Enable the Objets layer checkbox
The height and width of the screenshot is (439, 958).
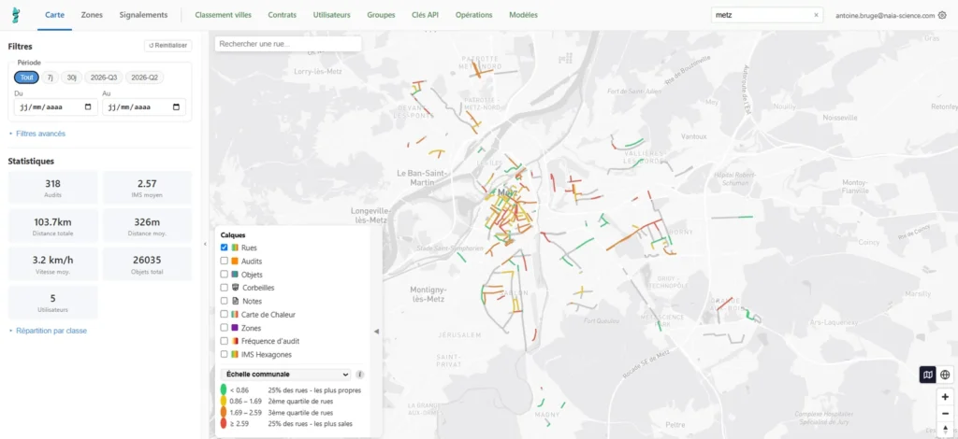click(225, 275)
